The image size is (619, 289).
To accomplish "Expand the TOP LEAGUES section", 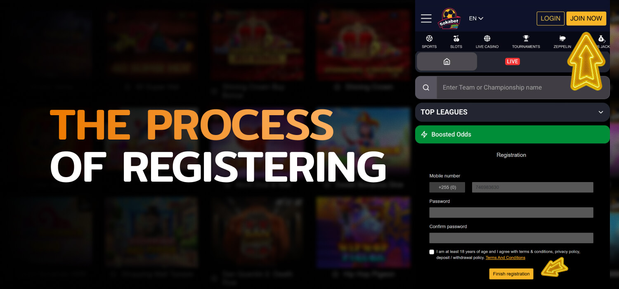I will tap(512, 112).
